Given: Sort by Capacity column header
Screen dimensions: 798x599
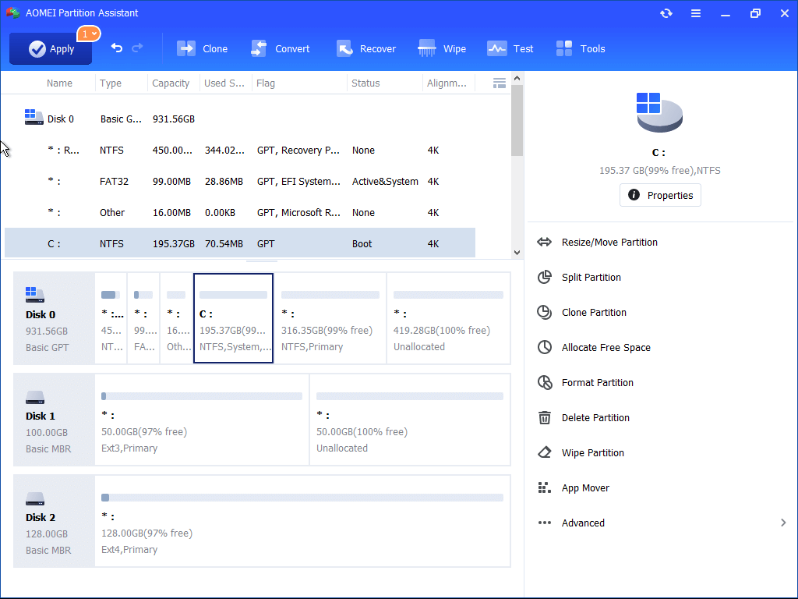Looking at the screenshot, I should point(171,83).
